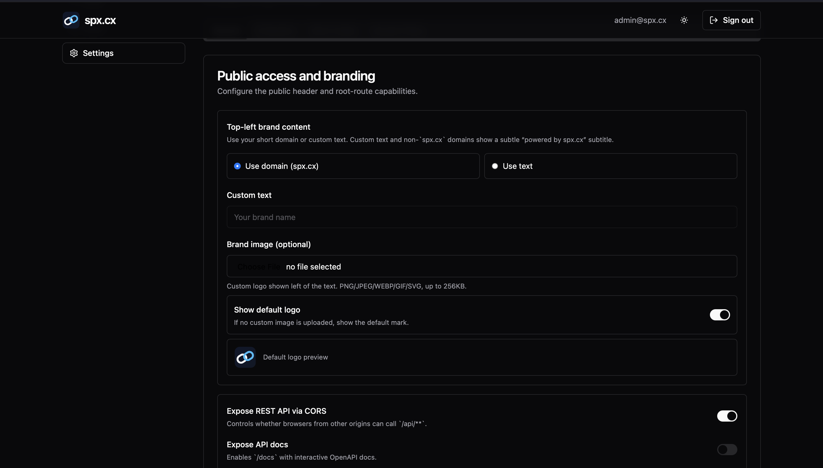Click the 'Custom text' field label
The height and width of the screenshot is (468, 823).
249,195
